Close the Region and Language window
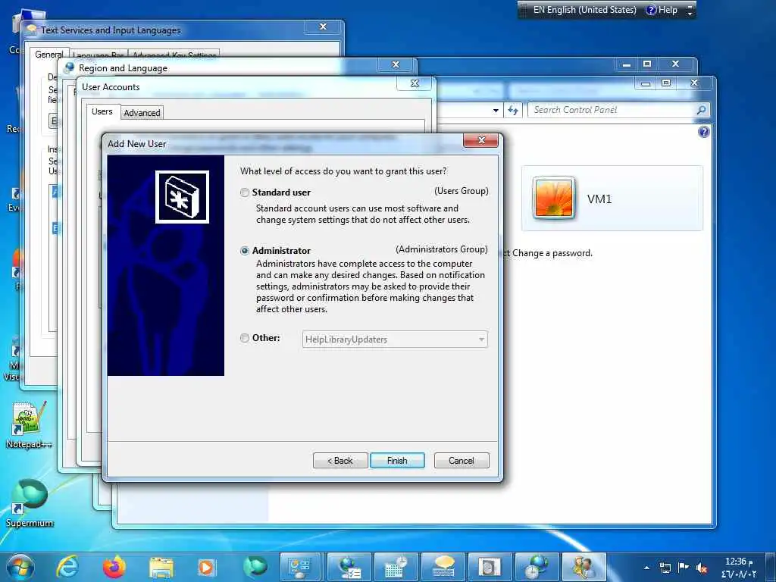This screenshot has height=582, width=776. click(396, 65)
